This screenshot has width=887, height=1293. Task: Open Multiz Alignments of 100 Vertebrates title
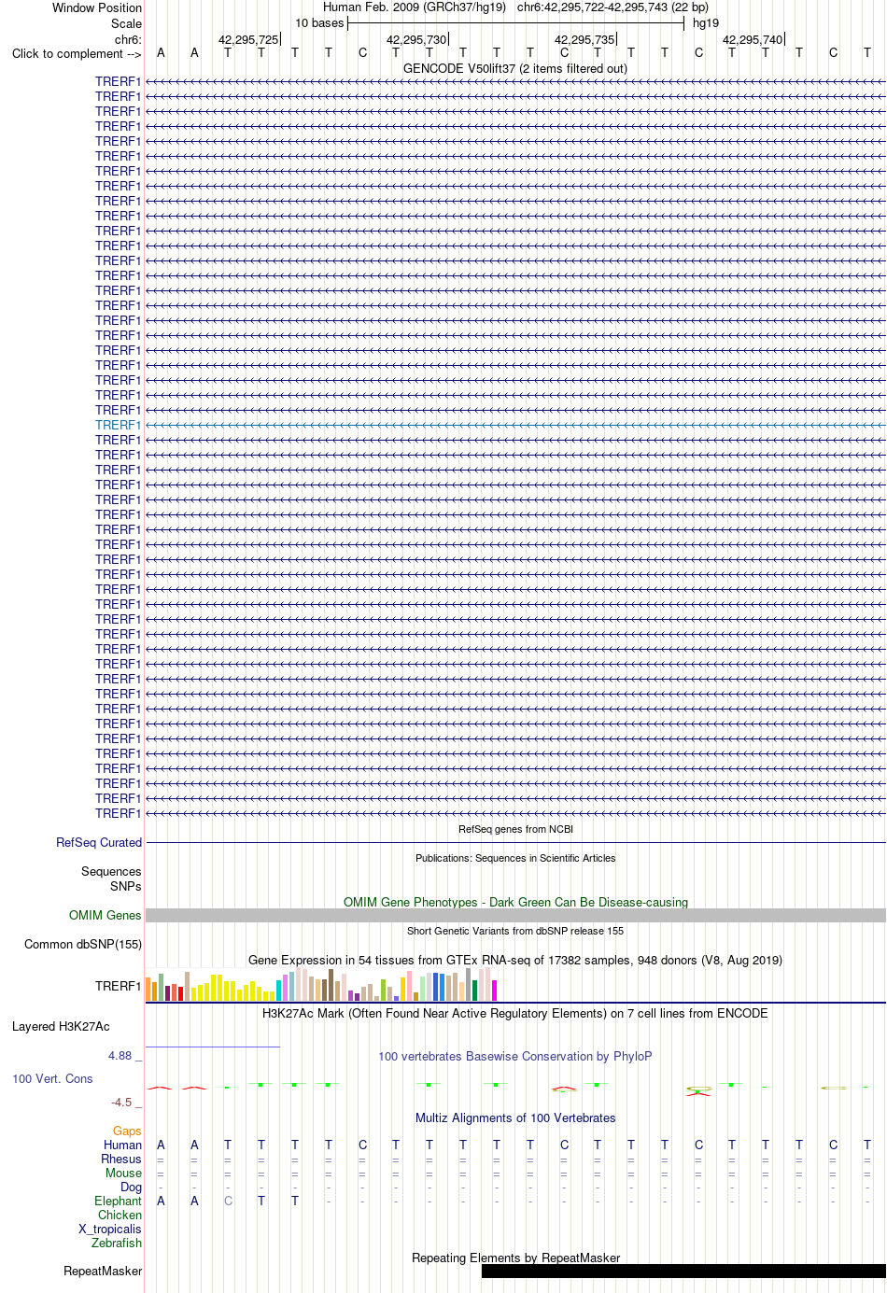click(515, 1117)
